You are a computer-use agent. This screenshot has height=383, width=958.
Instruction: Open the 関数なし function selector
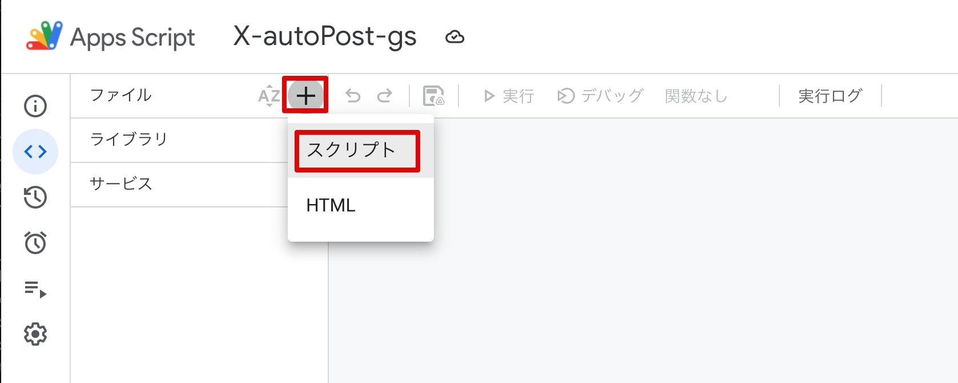pos(697,96)
